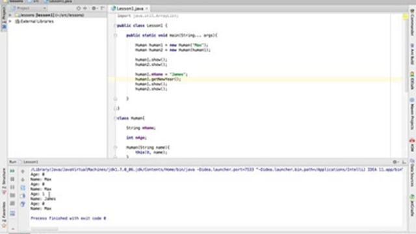Click the 'public class Lesson1' declaration line
This screenshot has width=416, height=234.
[x=142, y=26]
